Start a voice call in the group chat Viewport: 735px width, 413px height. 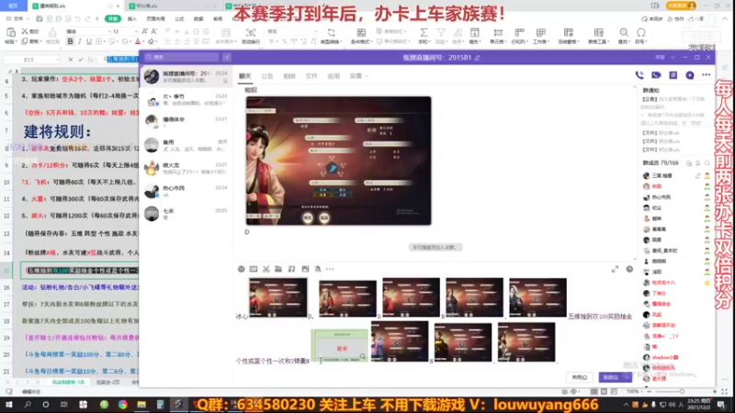point(639,75)
